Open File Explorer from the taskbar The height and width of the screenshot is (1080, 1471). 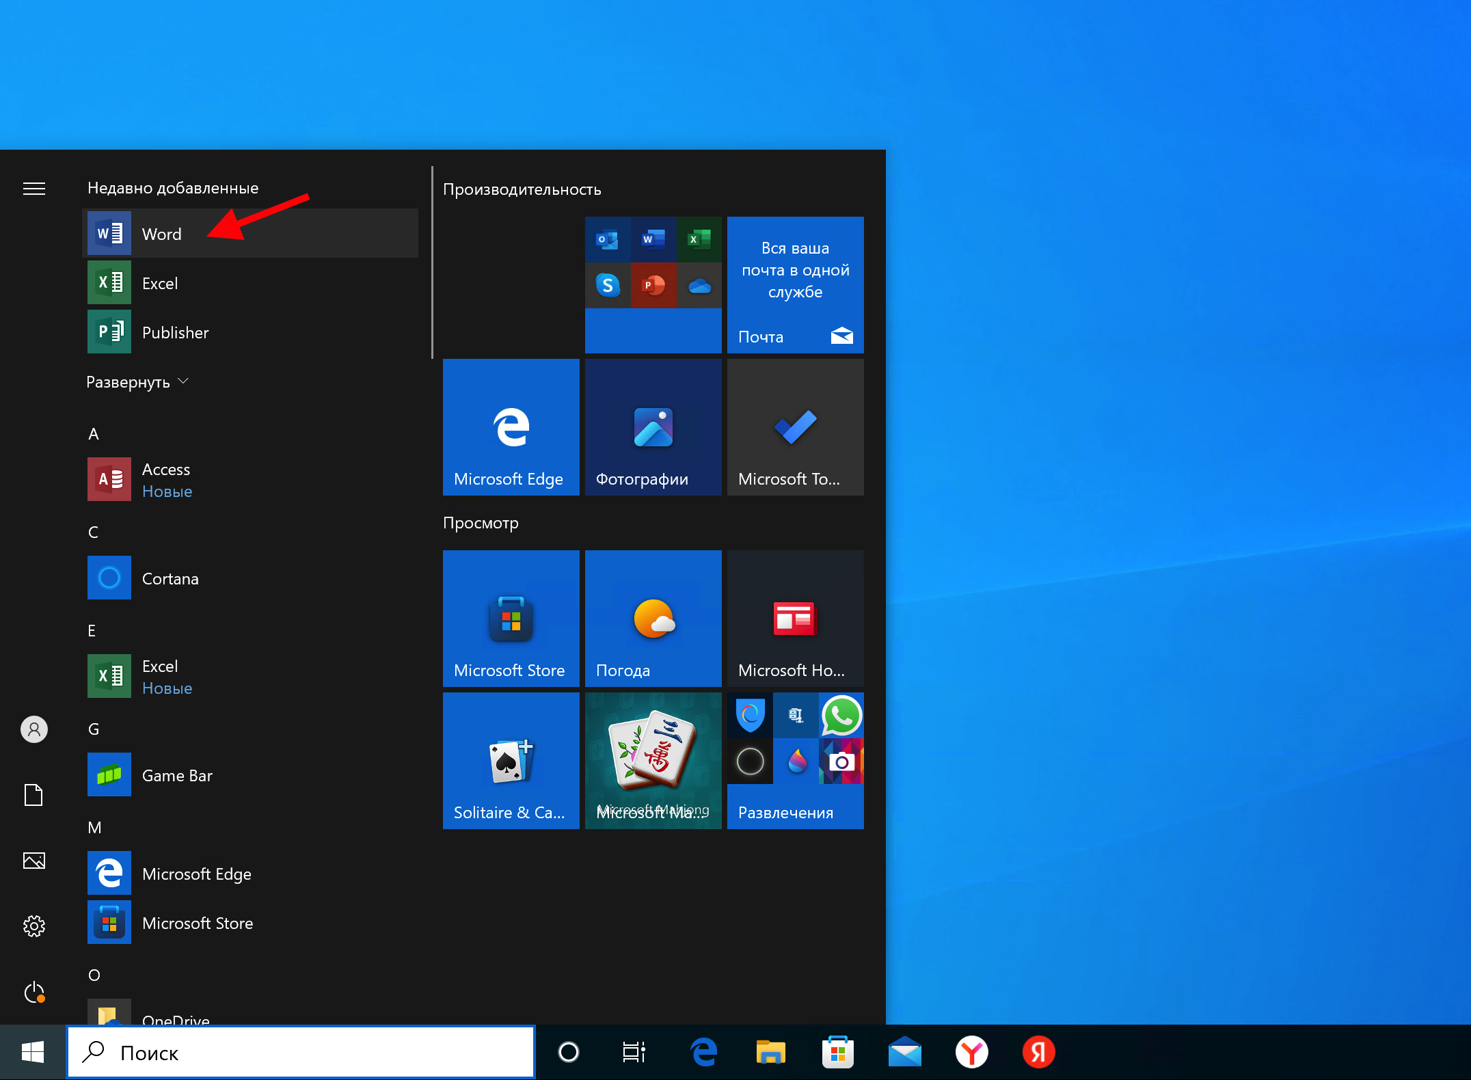pyautogui.click(x=771, y=1053)
